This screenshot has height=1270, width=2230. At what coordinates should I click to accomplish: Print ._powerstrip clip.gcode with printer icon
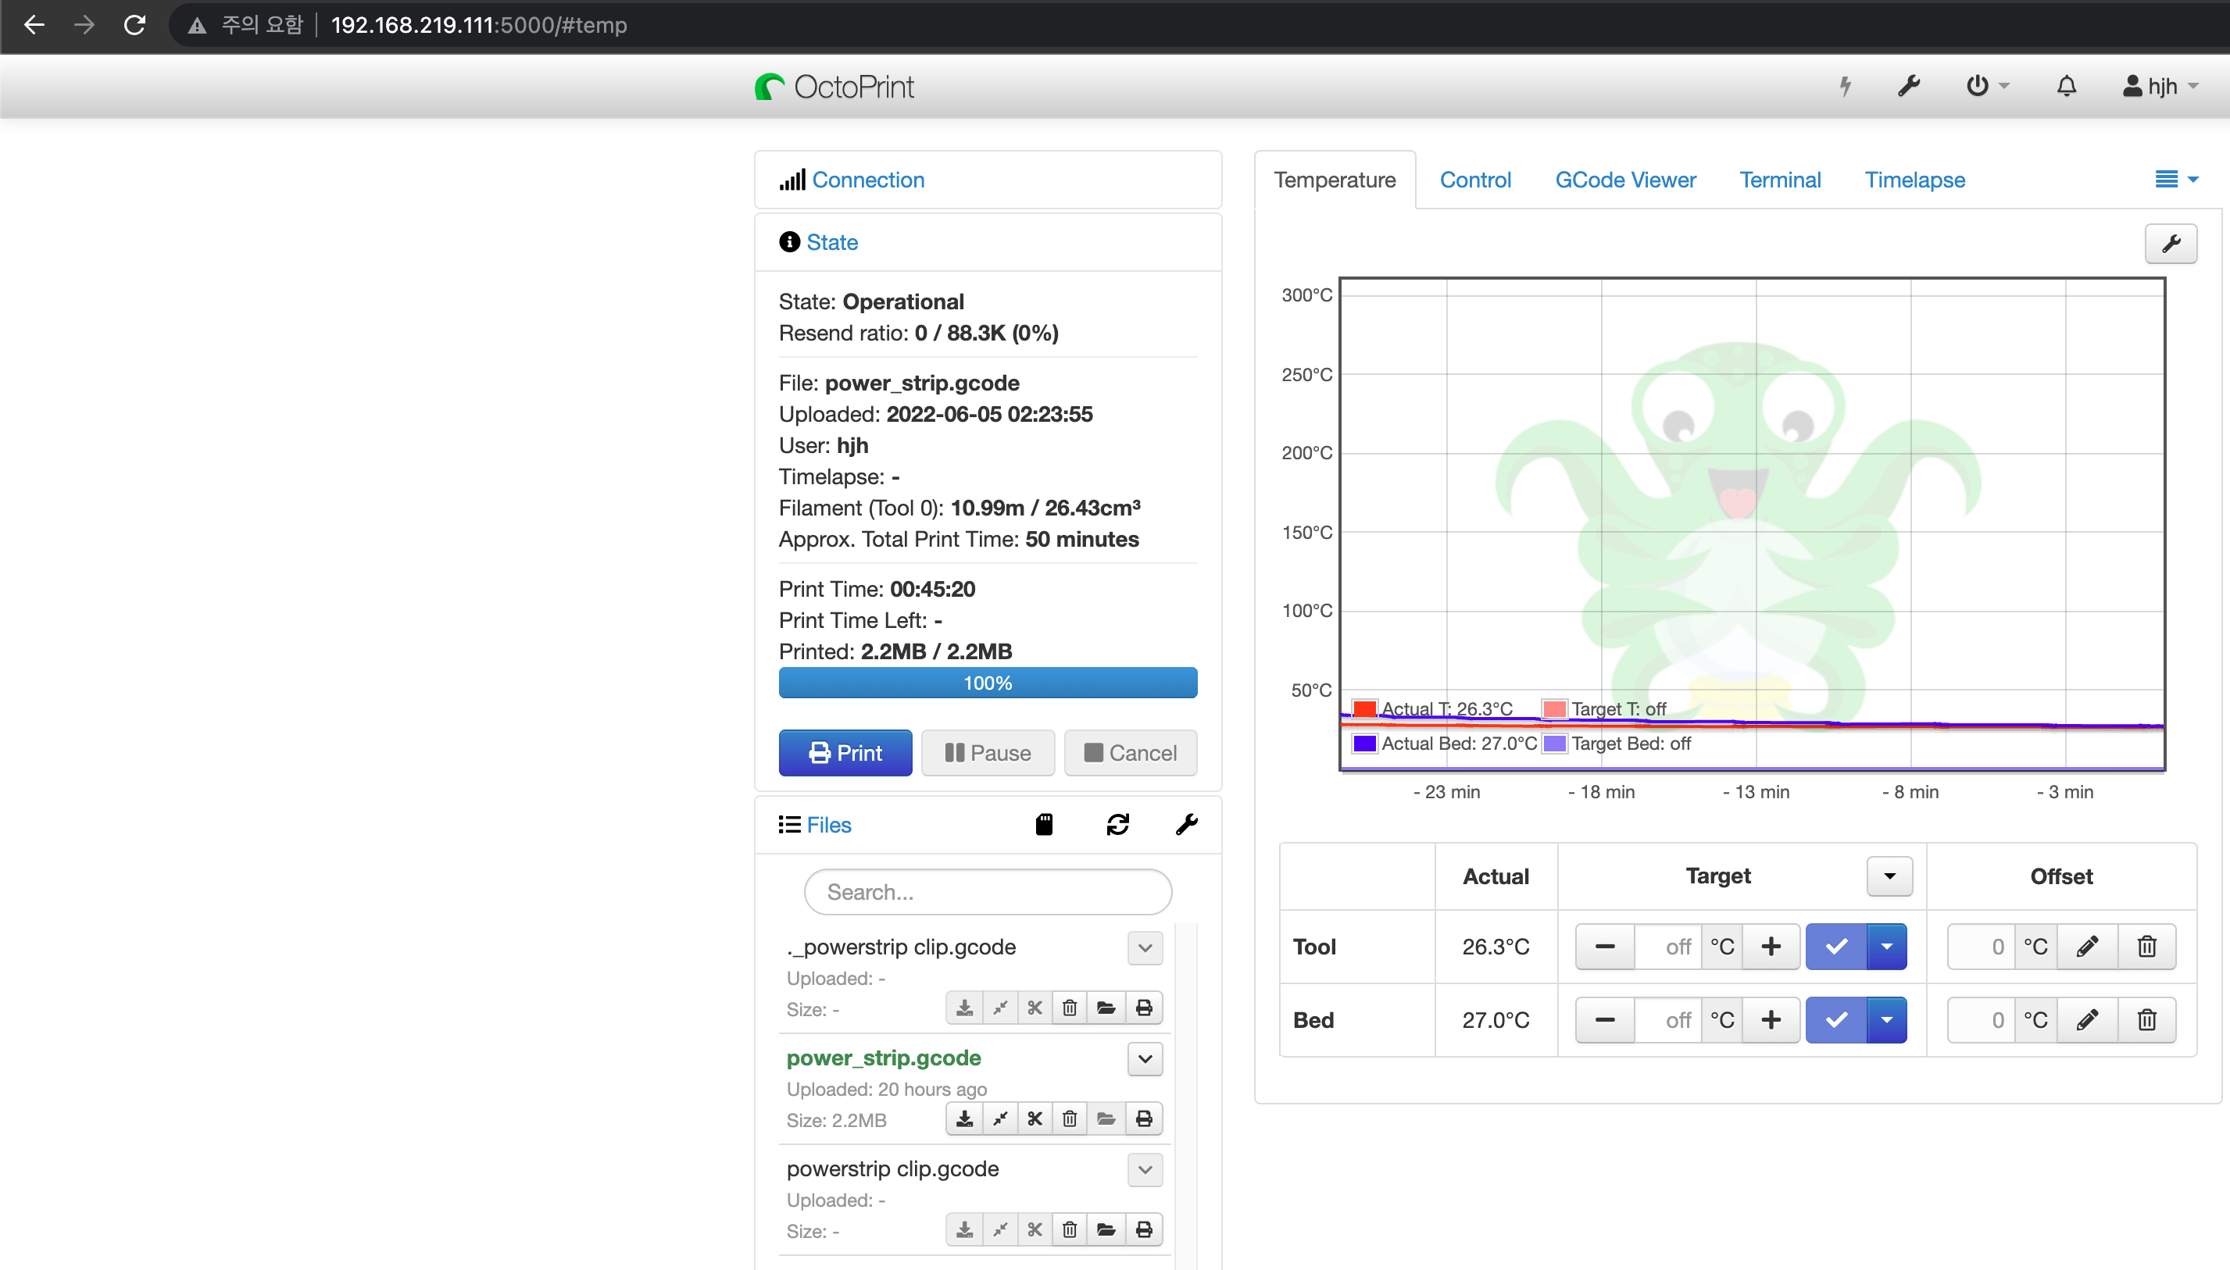pos(1144,1008)
